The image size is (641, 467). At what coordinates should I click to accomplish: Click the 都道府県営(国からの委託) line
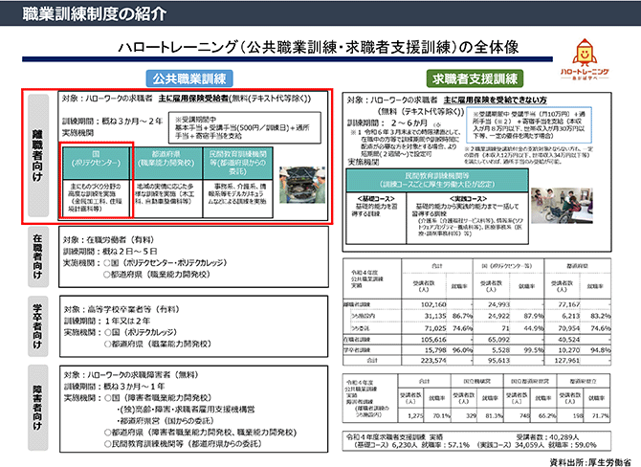pos(166,420)
